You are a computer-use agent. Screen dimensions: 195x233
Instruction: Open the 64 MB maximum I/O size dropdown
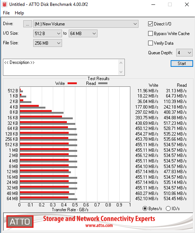[83, 34]
